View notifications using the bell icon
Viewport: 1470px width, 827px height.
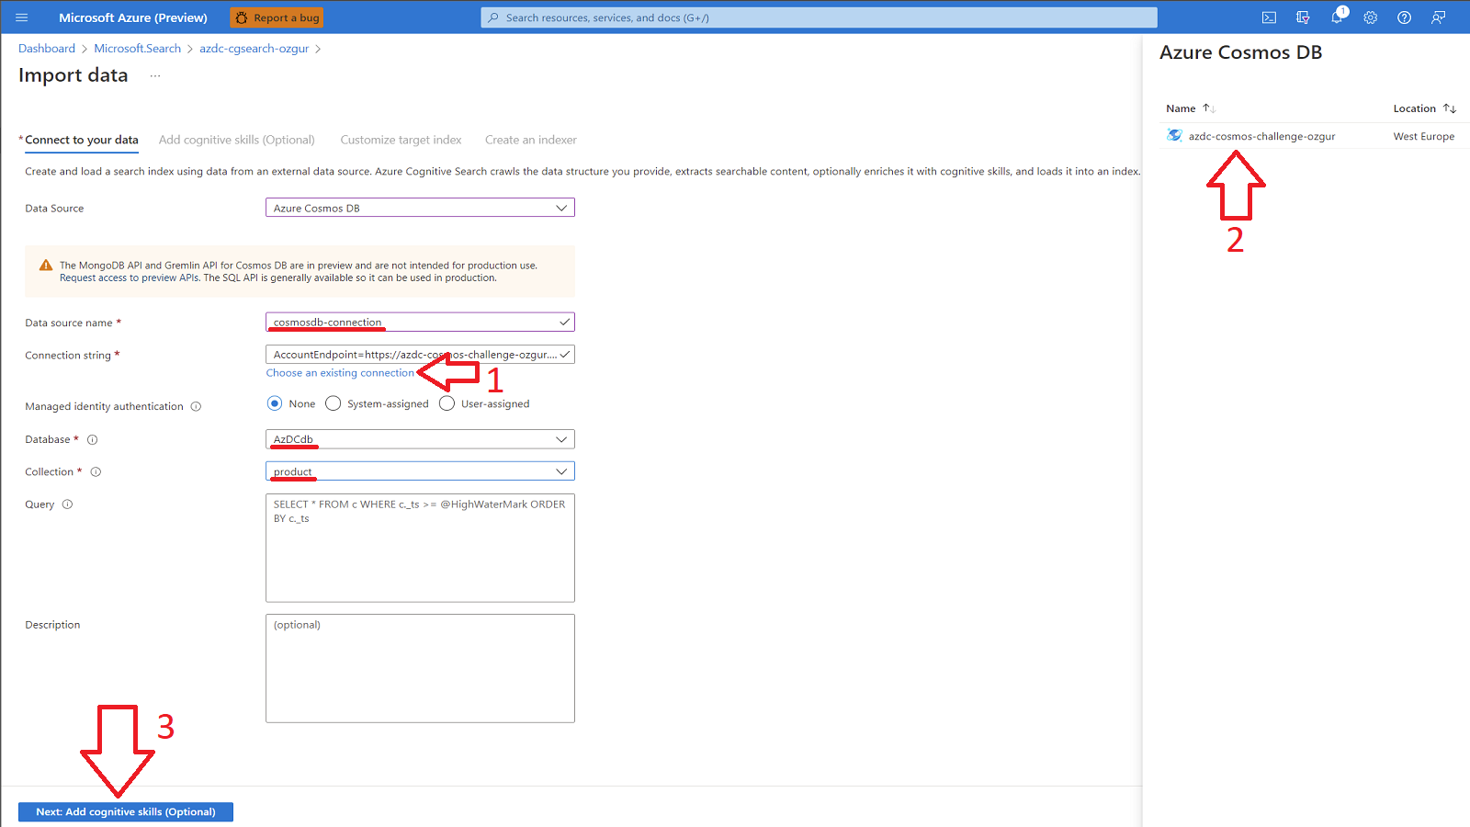(1337, 17)
